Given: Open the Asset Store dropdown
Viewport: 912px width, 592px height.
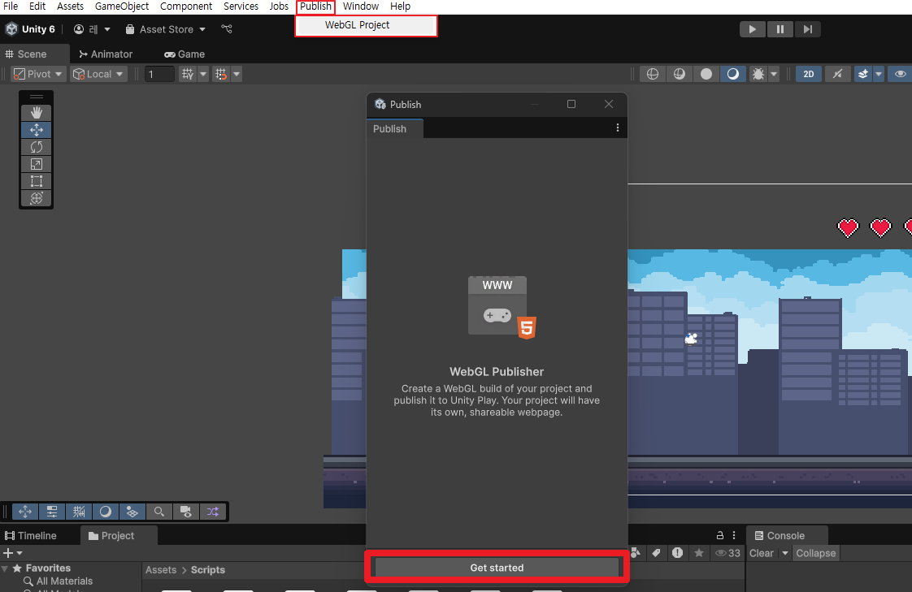Looking at the screenshot, I should point(166,29).
